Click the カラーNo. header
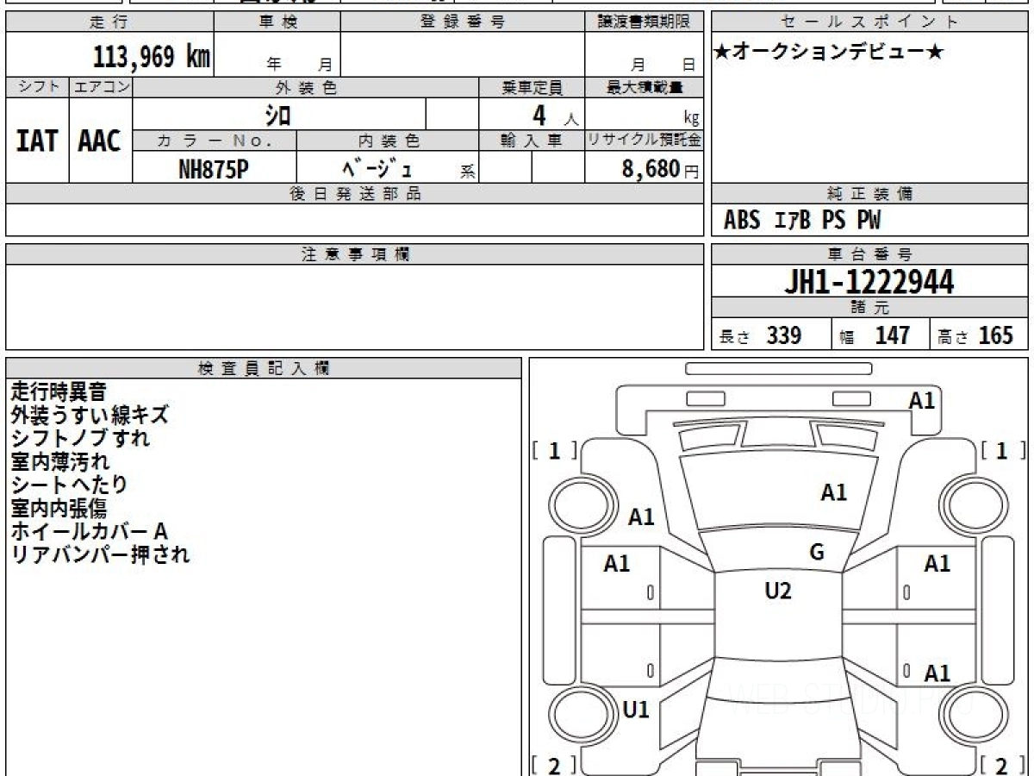Viewport: 1034px width, 776px height. 215,141
